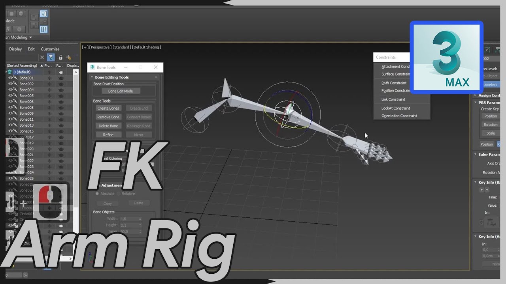Open the Modeling ribbon dropdown arrow
This screenshot has width=506, height=284.
[30, 37]
